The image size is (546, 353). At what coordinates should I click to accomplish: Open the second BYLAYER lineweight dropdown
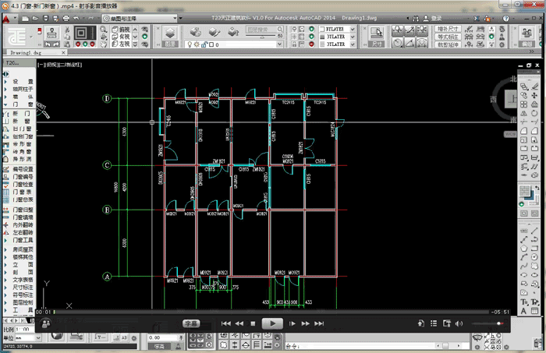(x=353, y=37)
